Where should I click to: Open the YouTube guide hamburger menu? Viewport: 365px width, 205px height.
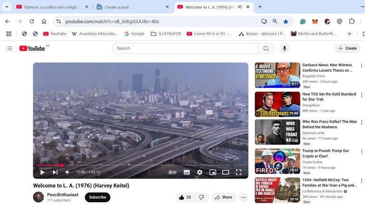coord(10,48)
